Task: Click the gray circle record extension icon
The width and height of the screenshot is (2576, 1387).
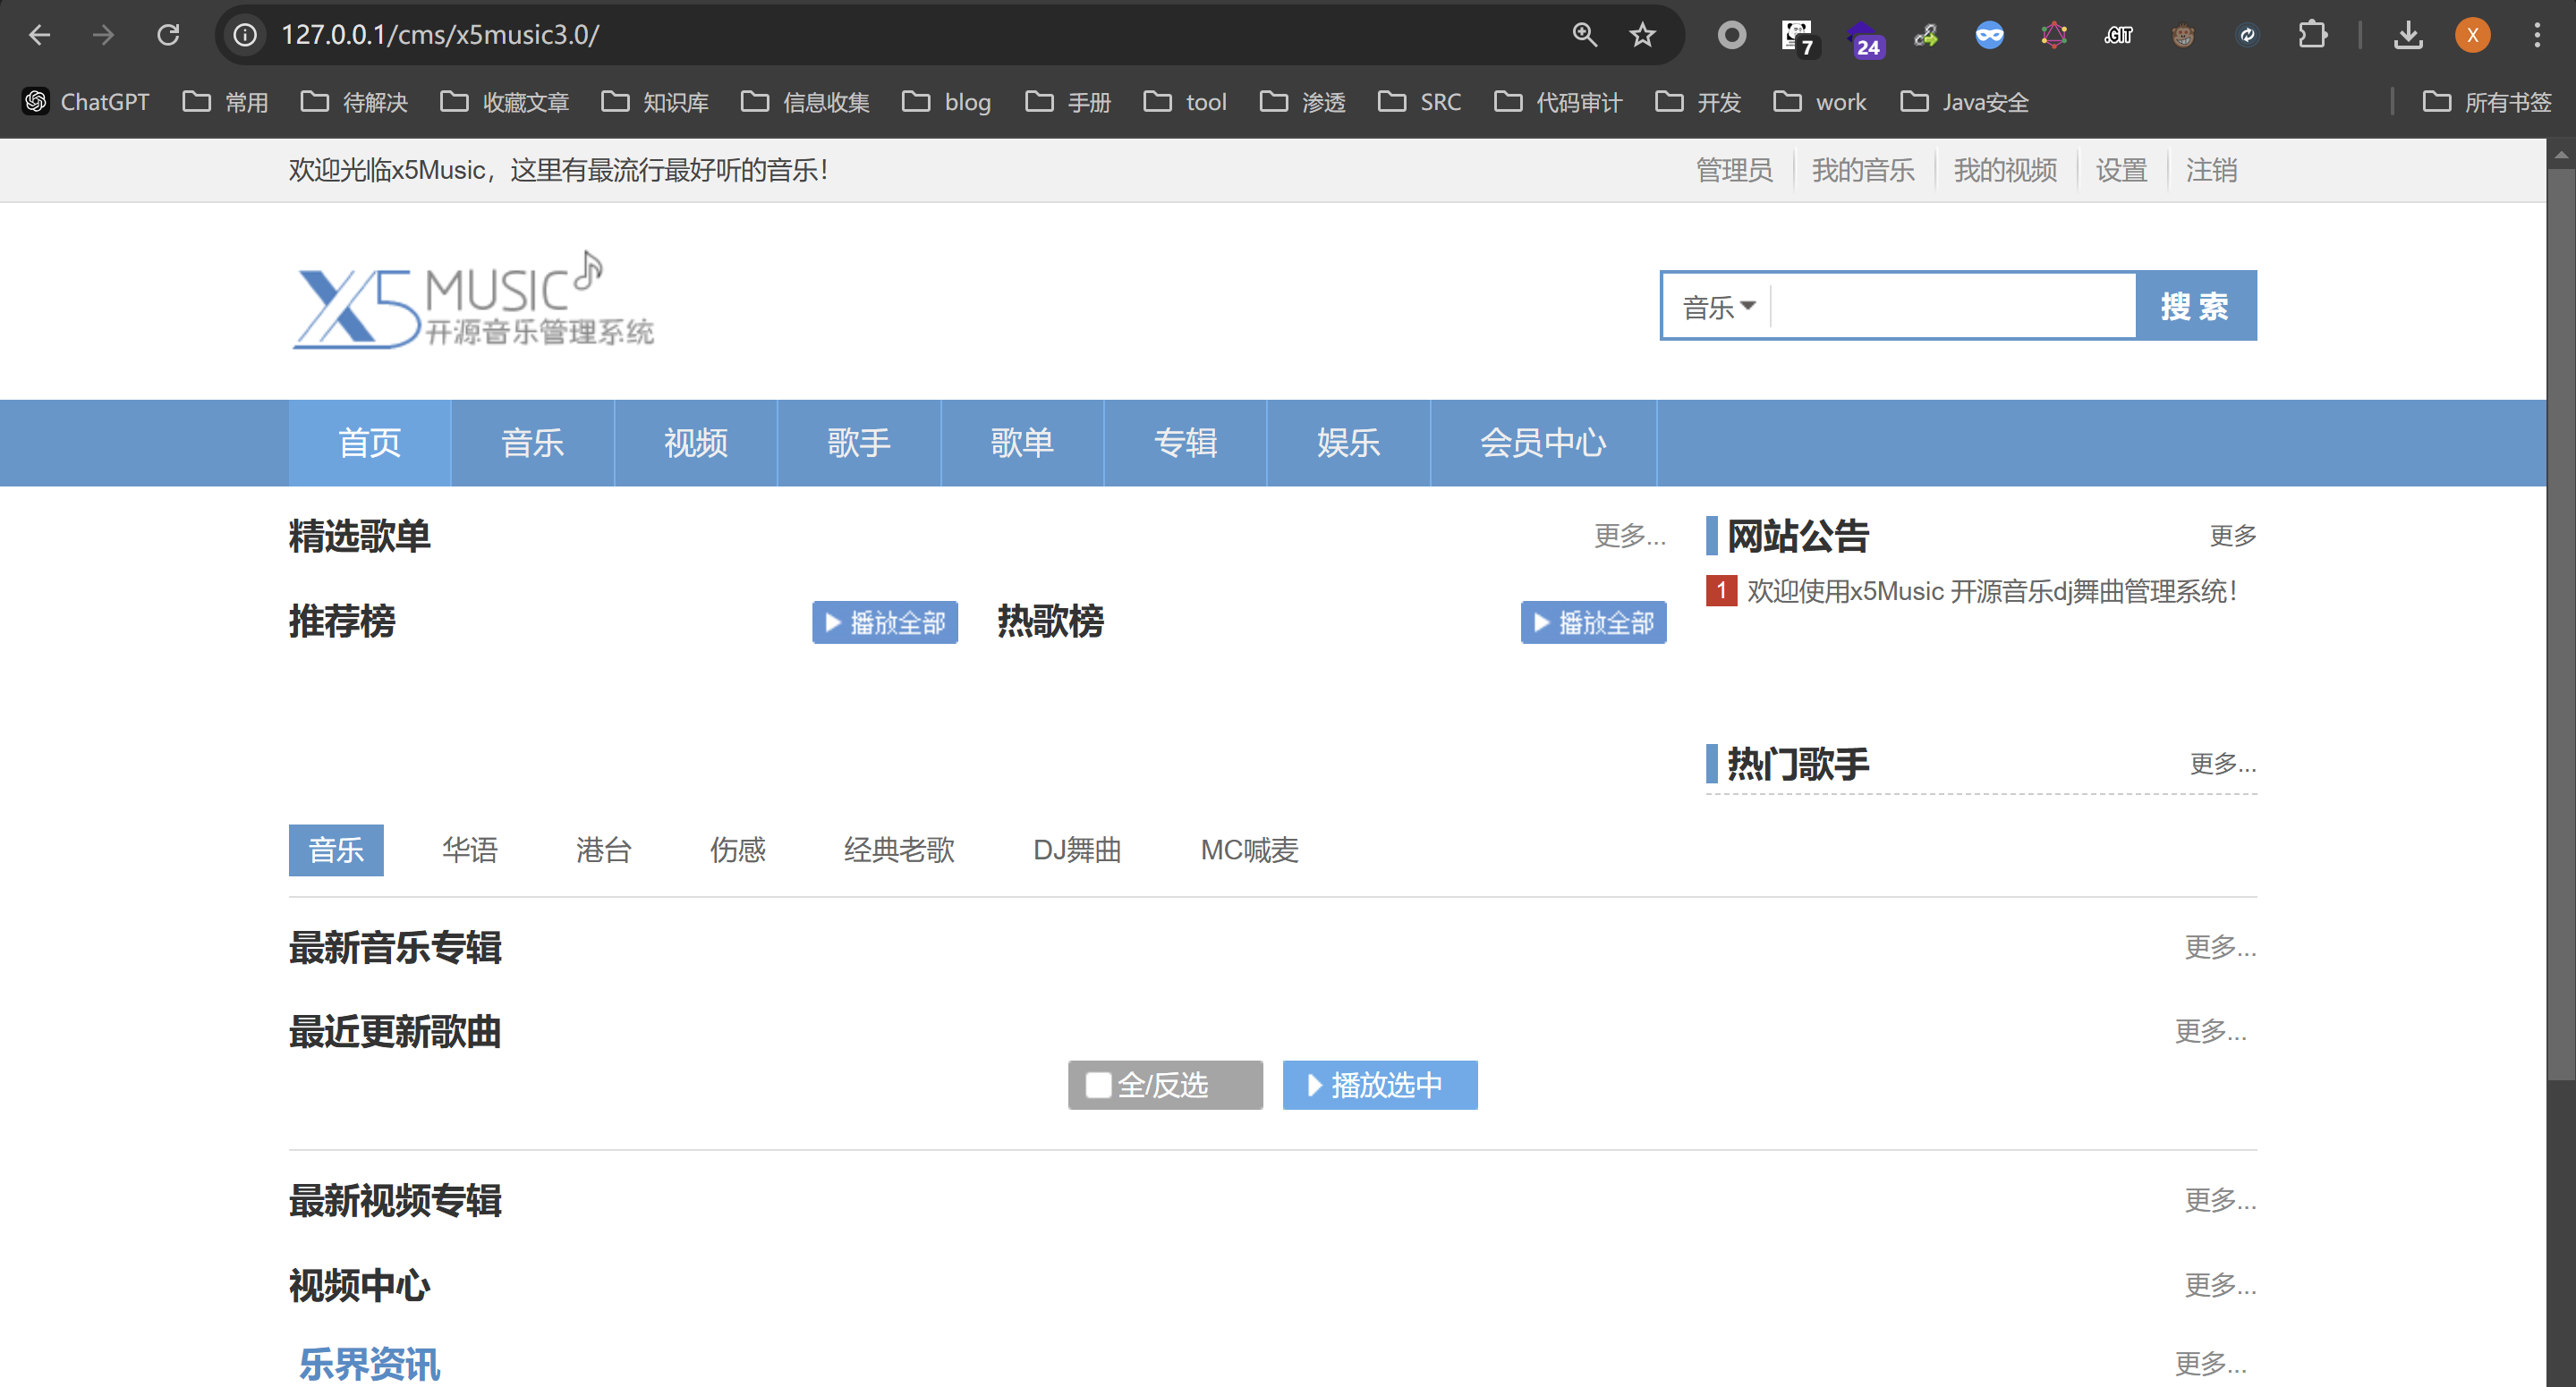Action: pos(1732,35)
